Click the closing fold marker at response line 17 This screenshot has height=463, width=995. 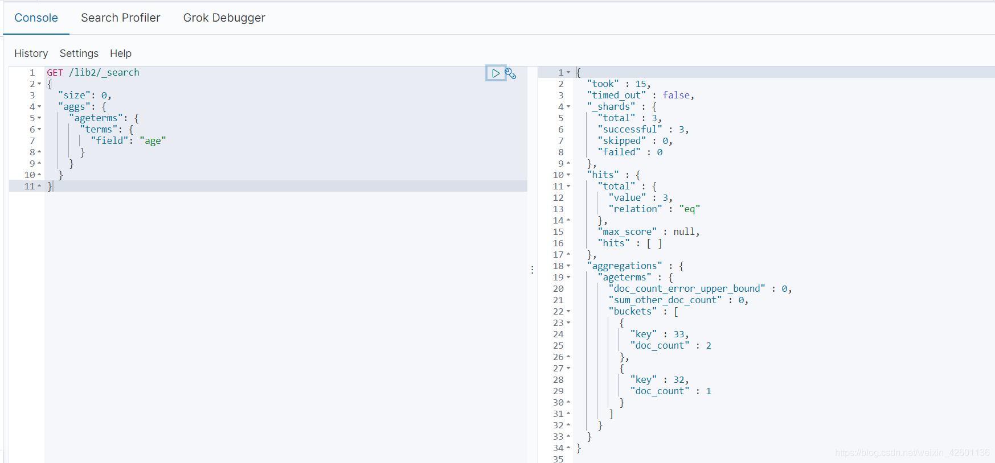(568, 254)
